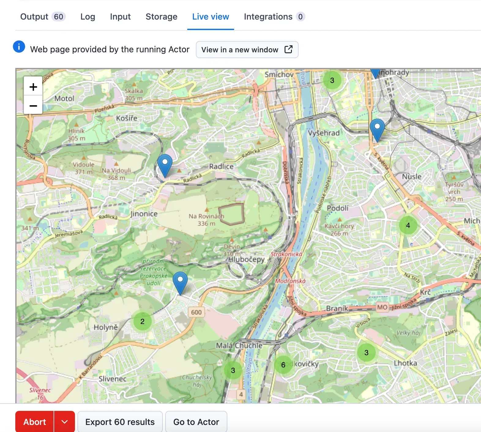
Task: Click the blue map pin near Vyšehrad
Action: [377, 130]
